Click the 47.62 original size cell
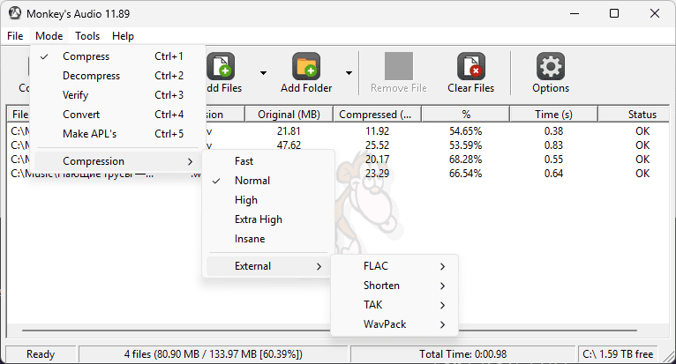Viewport: 676px width, 364px height. pyautogui.click(x=289, y=145)
